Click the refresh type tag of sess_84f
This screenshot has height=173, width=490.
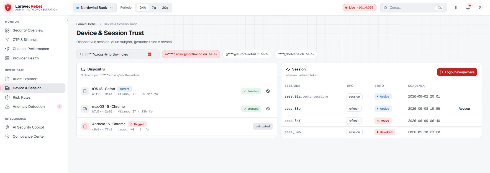[354, 121]
